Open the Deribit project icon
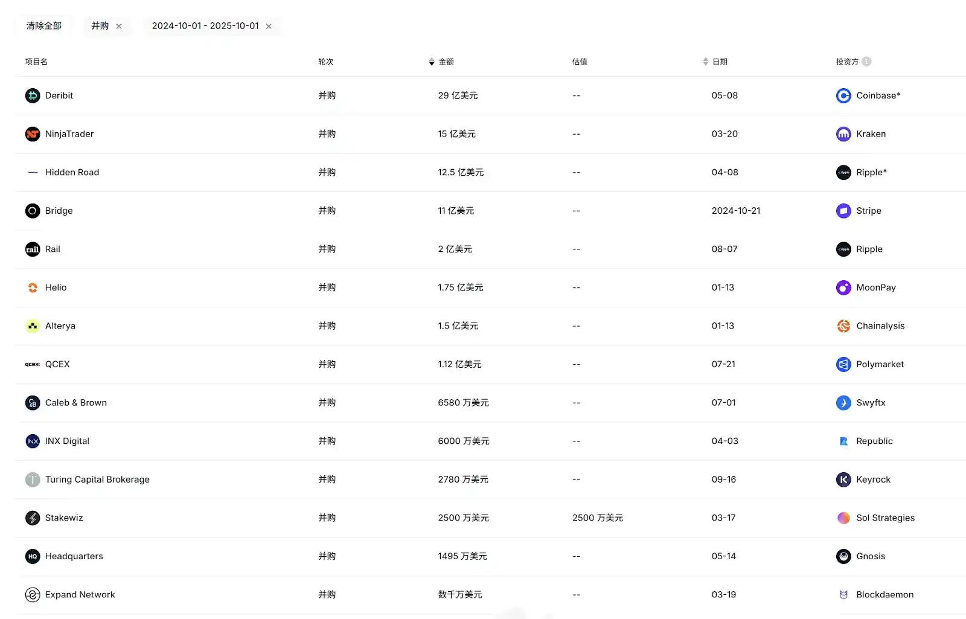This screenshot has height=619, width=966. click(x=32, y=95)
